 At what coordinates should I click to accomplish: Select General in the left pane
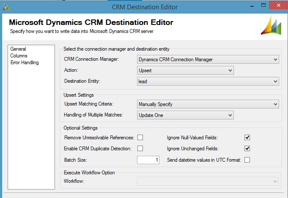(x=18, y=49)
